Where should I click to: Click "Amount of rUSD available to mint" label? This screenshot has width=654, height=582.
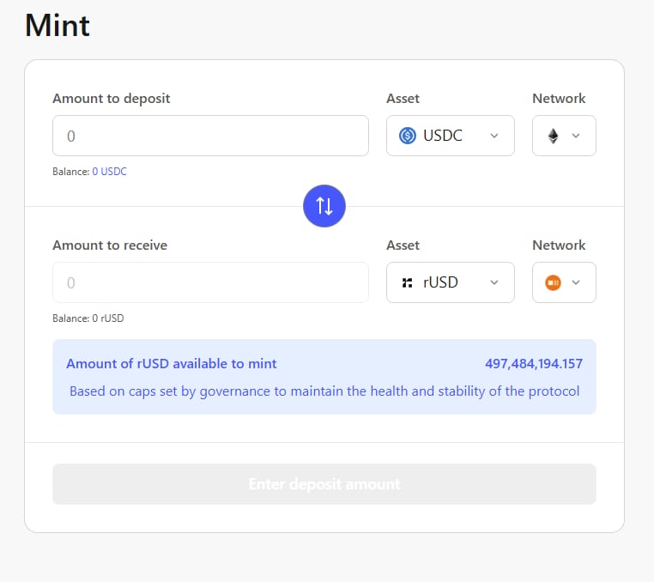coord(172,364)
